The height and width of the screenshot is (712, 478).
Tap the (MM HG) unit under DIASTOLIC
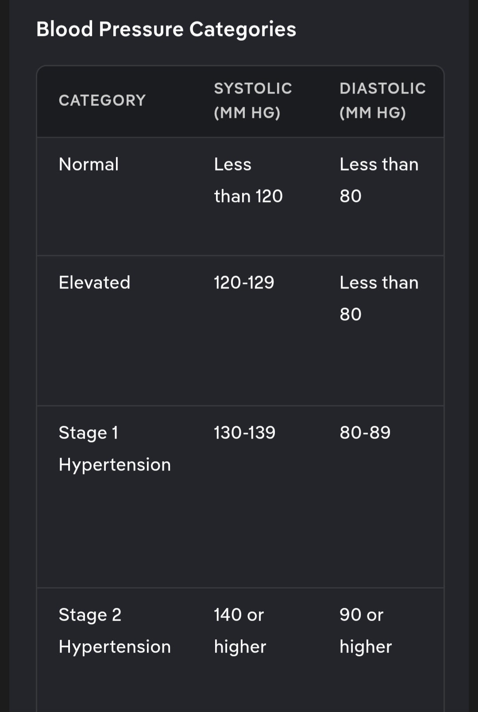click(x=373, y=113)
